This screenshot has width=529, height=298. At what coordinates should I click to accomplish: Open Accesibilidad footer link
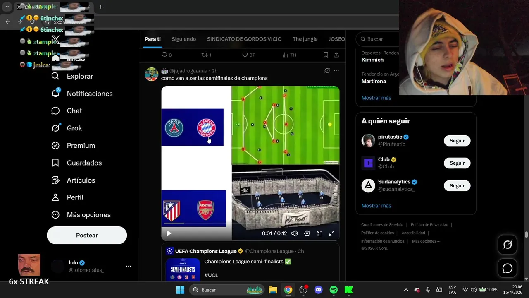[x=413, y=233]
